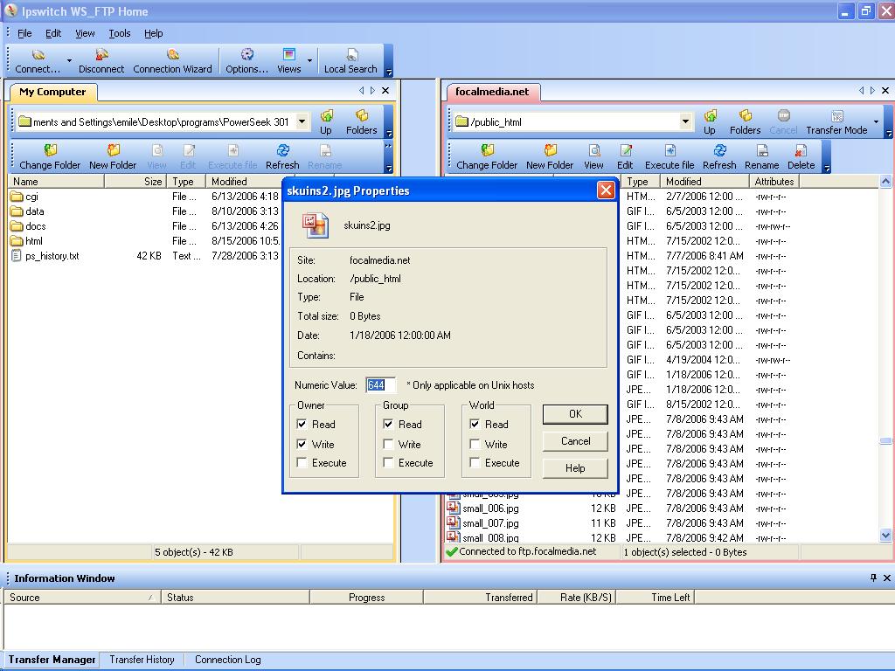
Task: Expand remote path toolbar overflow
Action: [x=888, y=134]
